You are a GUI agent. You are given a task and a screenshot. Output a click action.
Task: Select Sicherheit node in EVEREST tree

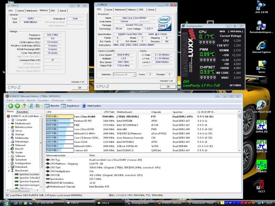[21, 160]
